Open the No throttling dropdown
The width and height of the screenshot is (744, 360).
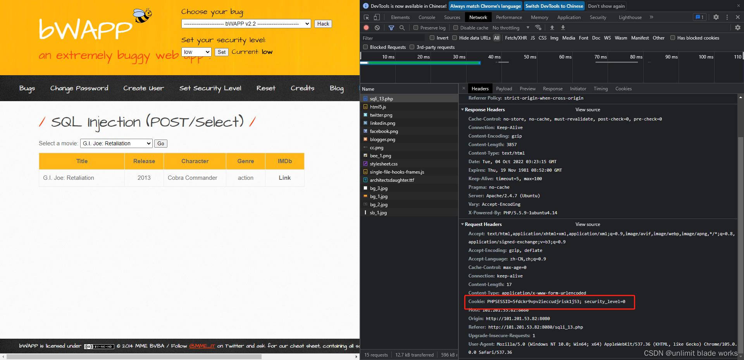511,28
